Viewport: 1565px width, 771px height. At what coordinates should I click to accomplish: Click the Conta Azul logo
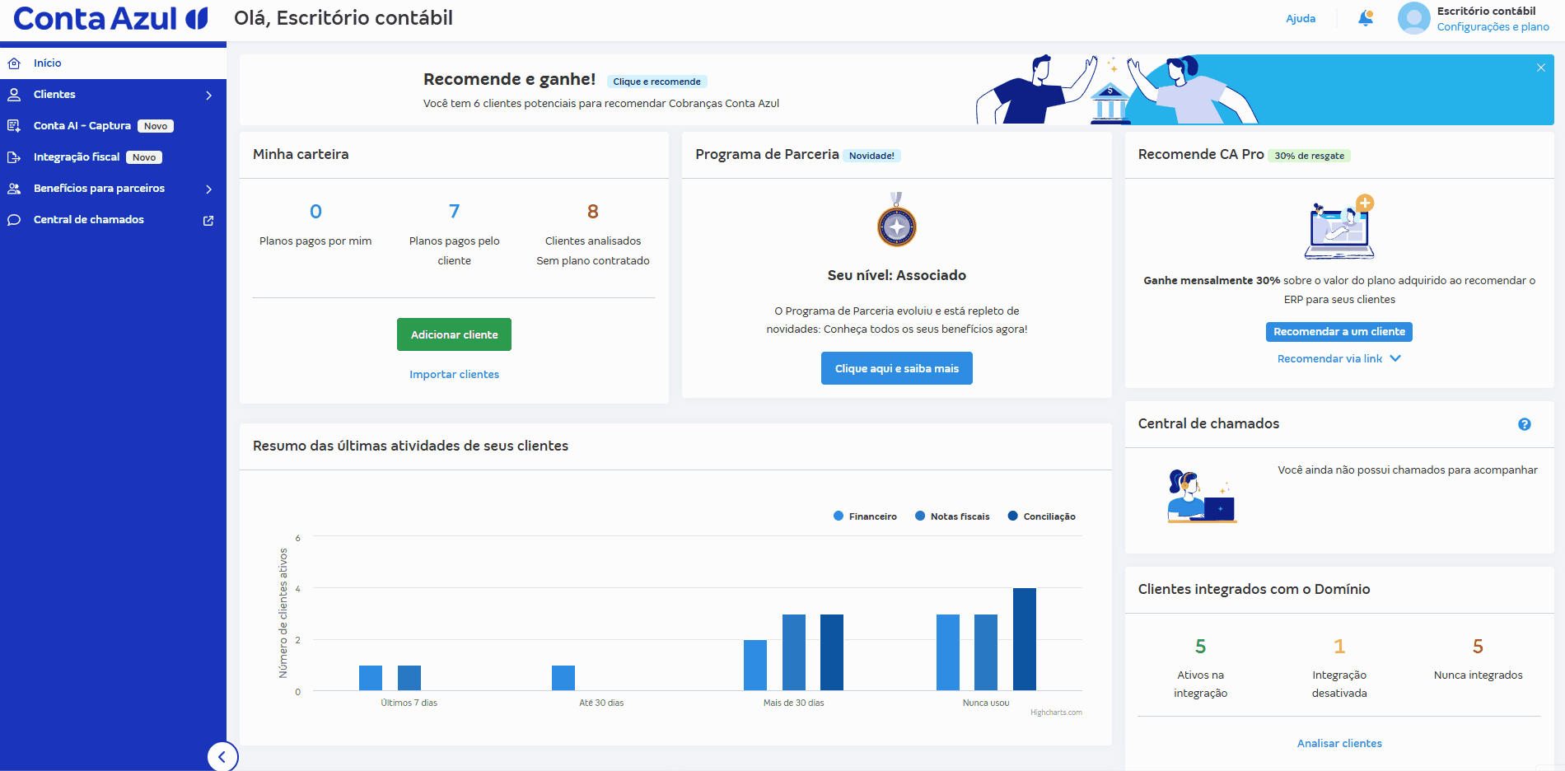click(107, 18)
